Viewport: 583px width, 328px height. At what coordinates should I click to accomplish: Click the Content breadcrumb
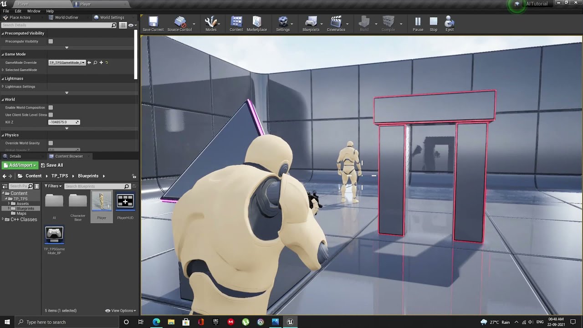pos(33,176)
